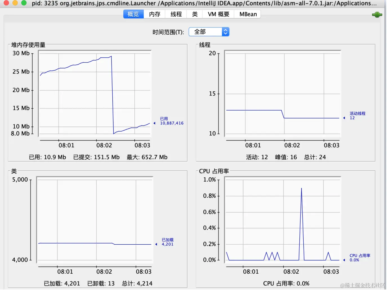Image resolution: width=387 pixels, height=290 pixels.
Task: Click the 已用 10,887,416 legend label
Action: (x=172, y=121)
